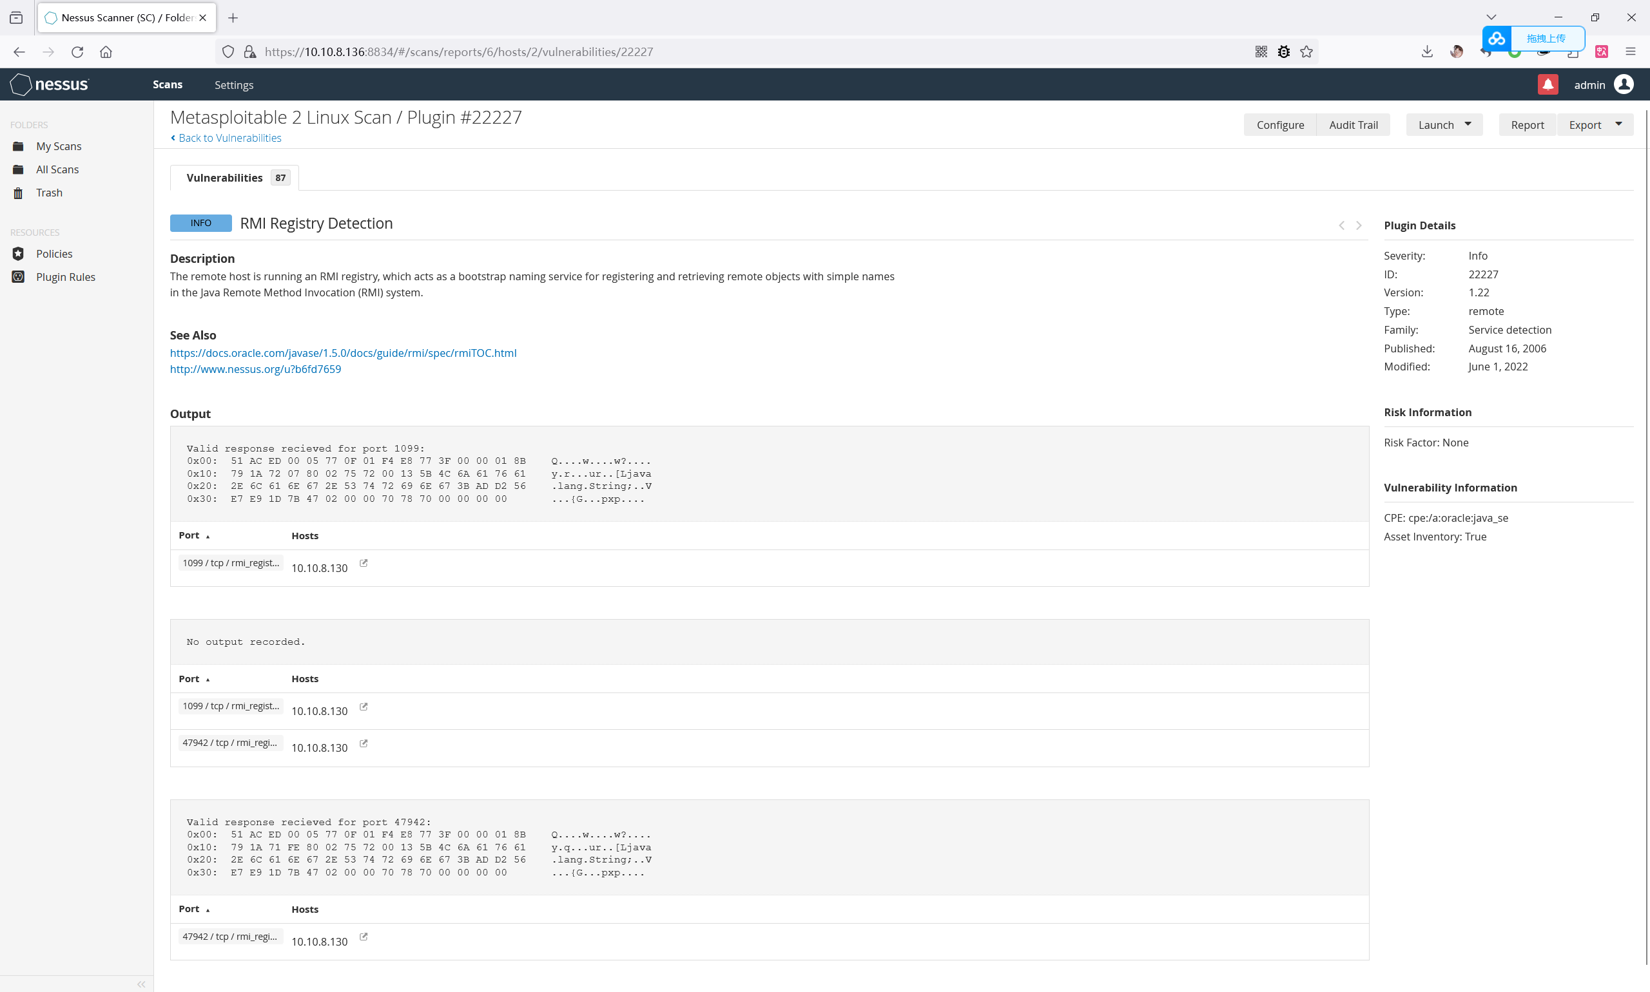Click the Configure button
This screenshot has width=1650, height=992.
(1280, 124)
